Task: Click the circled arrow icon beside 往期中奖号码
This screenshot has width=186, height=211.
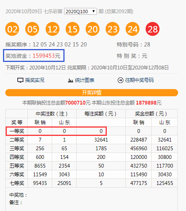Action: pyautogui.click(x=120, y=80)
